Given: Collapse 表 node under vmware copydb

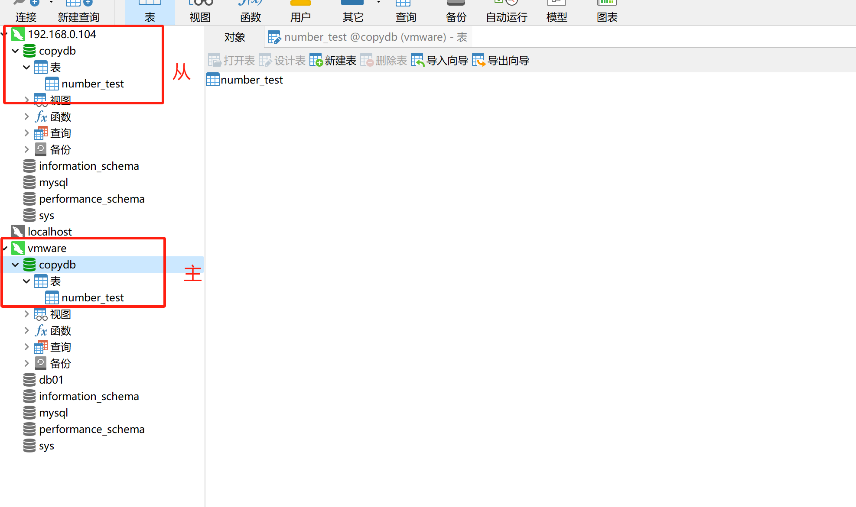Looking at the screenshot, I should 26,281.
